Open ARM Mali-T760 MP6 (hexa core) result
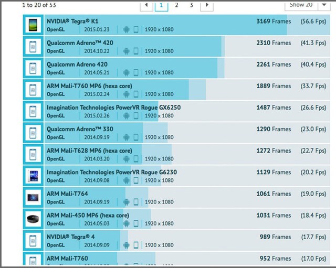This screenshot has width=336, height=268. pyautogui.click(x=89, y=86)
